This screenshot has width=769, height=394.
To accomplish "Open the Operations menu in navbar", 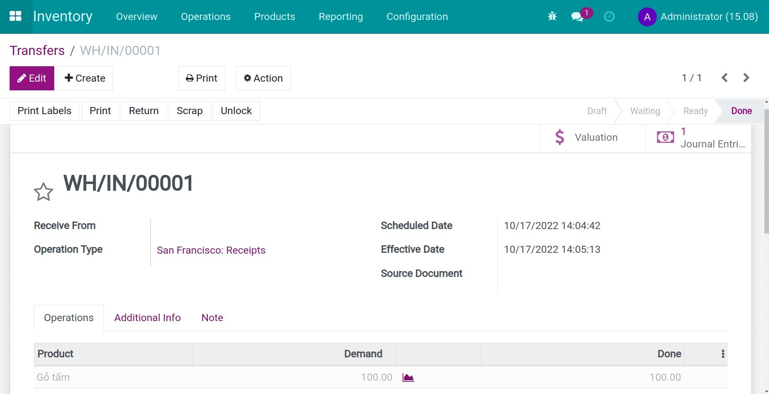I will [x=206, y=17].
